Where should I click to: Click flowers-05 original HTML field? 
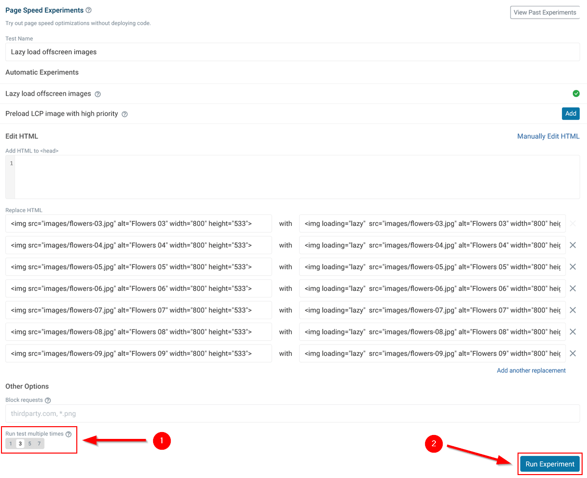click(138, 267)
